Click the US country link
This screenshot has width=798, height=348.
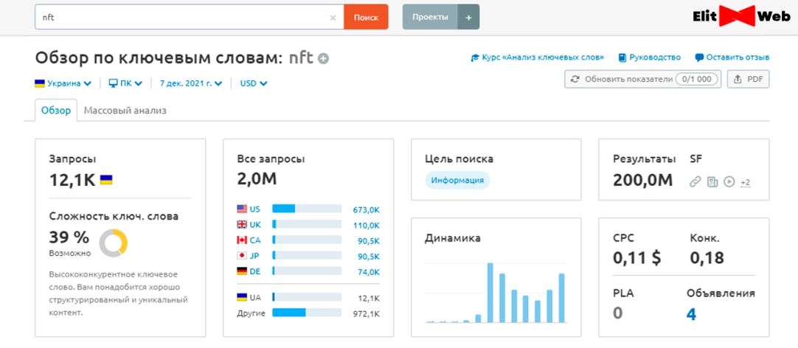pyautogui.click(x=255, y=209)
